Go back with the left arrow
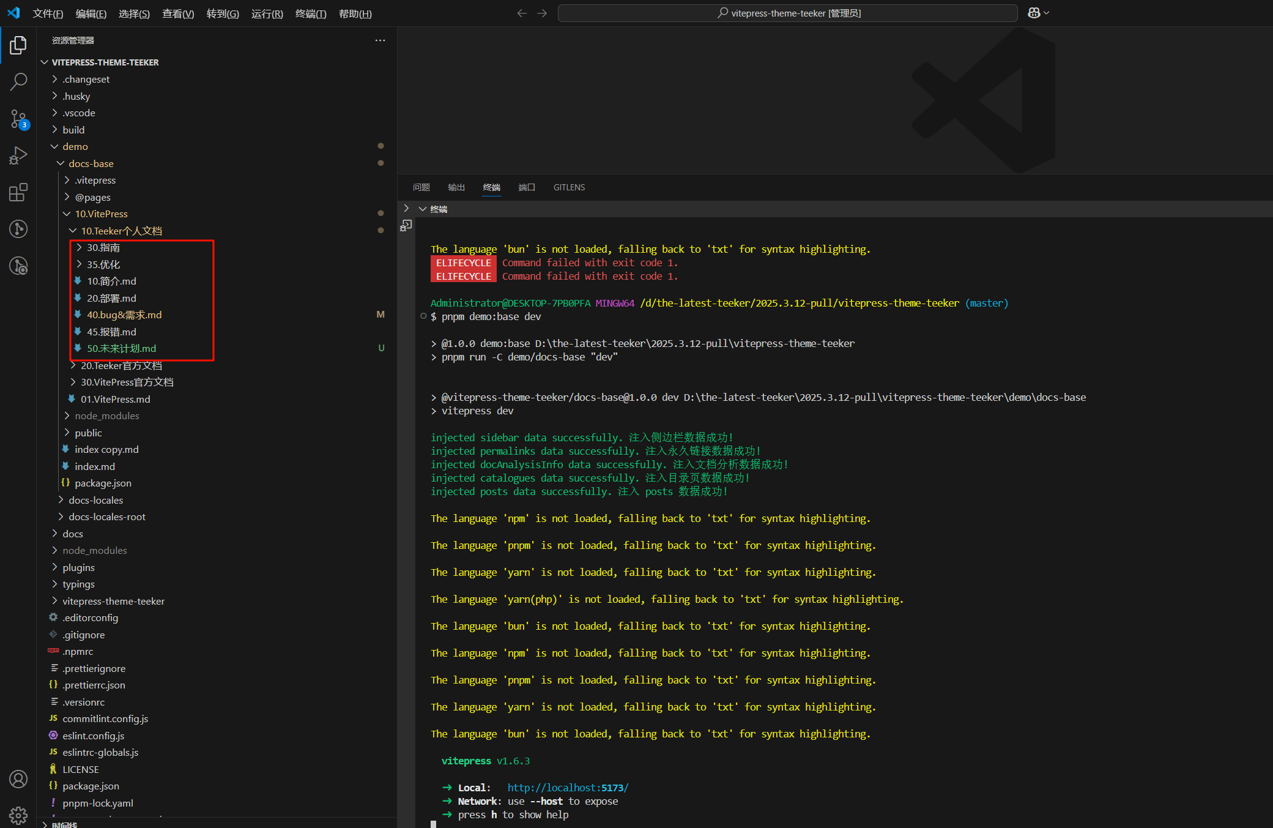This screenshot has width=1273, height=828. [522, 13]
